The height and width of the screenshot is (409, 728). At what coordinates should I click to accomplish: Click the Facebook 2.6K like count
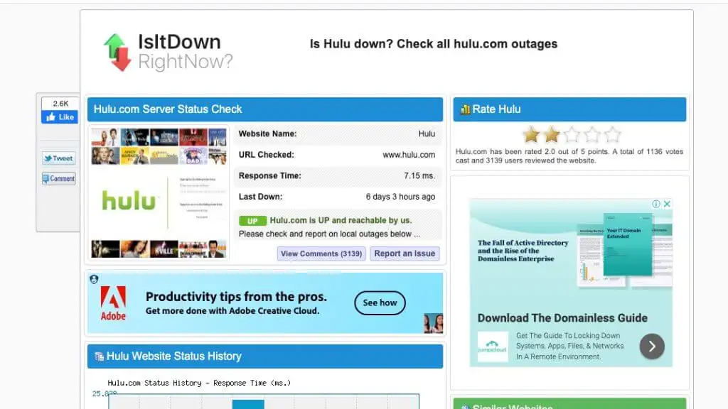[x=60, y=104]
